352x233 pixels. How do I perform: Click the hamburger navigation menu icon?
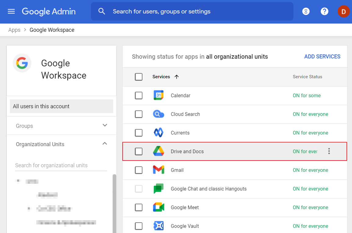coord(11,11)
